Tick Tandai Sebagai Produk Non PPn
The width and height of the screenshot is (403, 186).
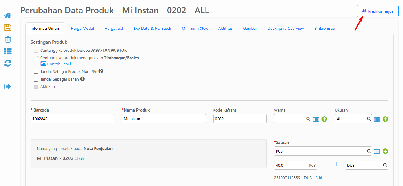(x=36, y=72)
